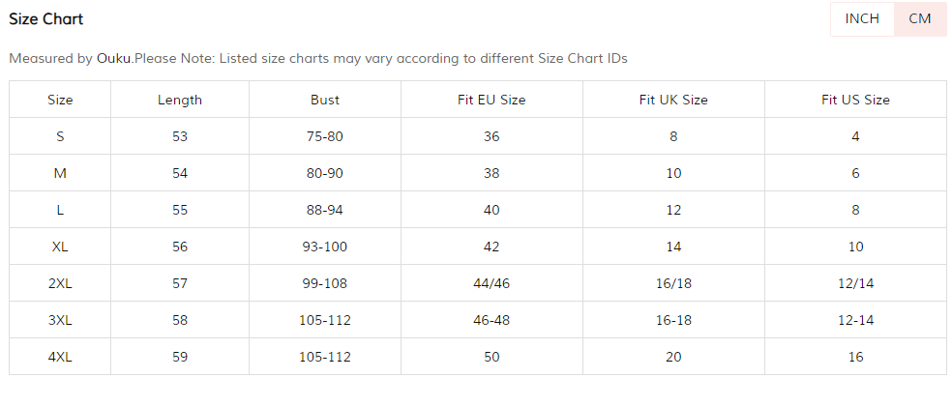
Task: Click the length value 55 cell
Action: click(180, 210)
